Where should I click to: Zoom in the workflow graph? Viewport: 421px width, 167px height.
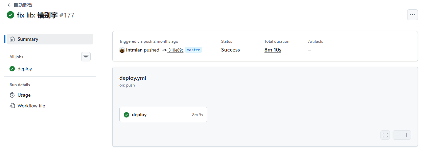pyautogui.click(x=406, y=135)
